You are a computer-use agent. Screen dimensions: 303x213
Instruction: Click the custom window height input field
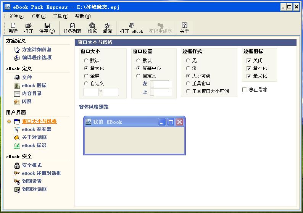111,92
